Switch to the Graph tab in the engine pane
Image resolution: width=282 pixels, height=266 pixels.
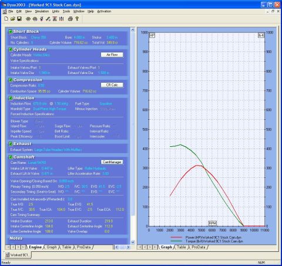click(52, 247)
